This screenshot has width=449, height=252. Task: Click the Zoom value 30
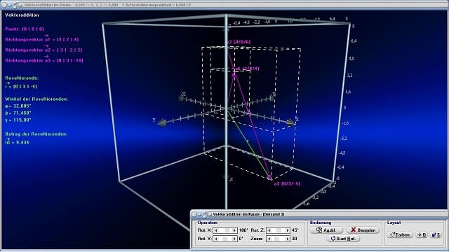pos(295,239)
